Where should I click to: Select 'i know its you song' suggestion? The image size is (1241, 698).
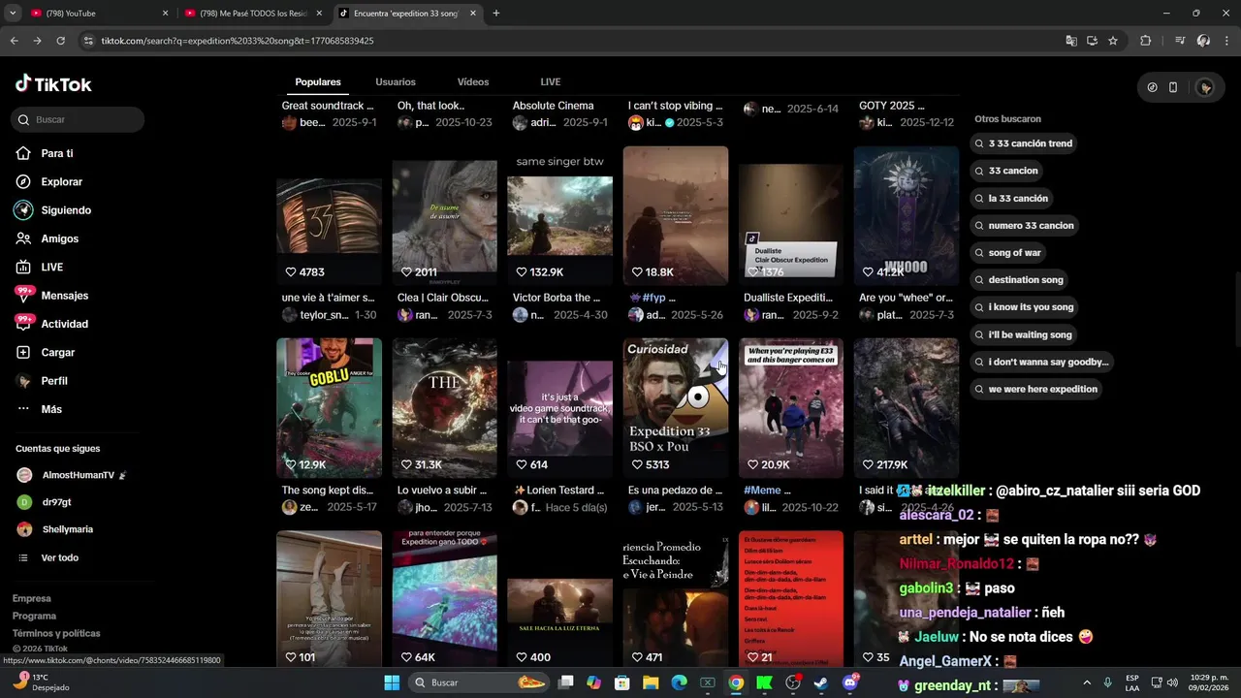(1025, 306)
